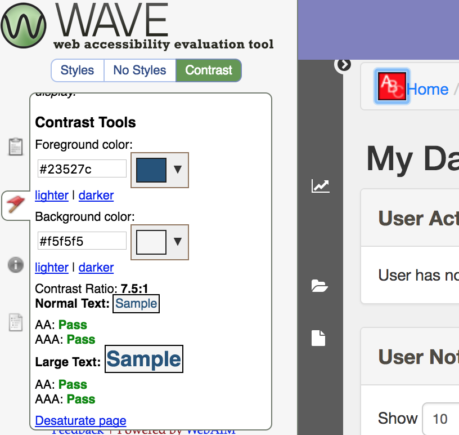Open the chart analytics sidebar icon
The image size is (459, 435).
321,186
